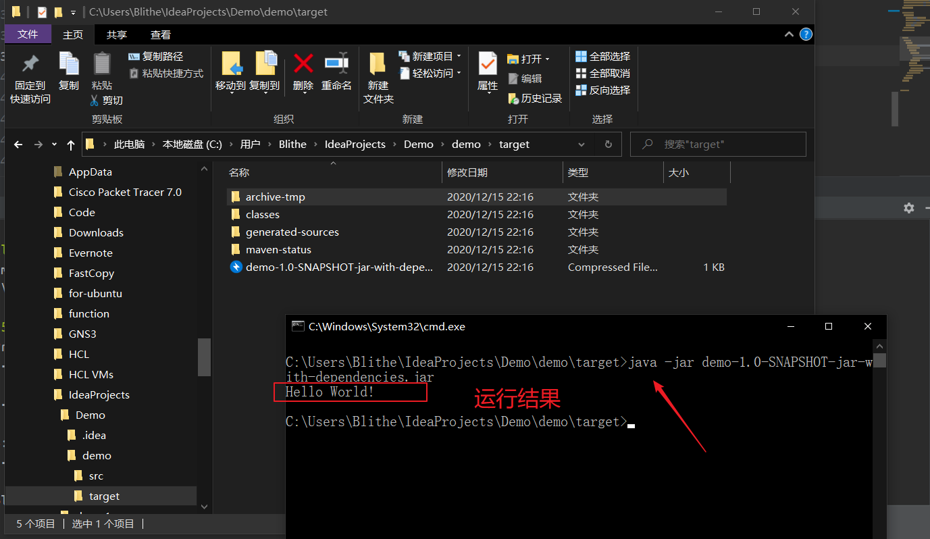This screenshot has height=539, width=930.
Task: Select the archive-tmp folder
Action: 476,197
